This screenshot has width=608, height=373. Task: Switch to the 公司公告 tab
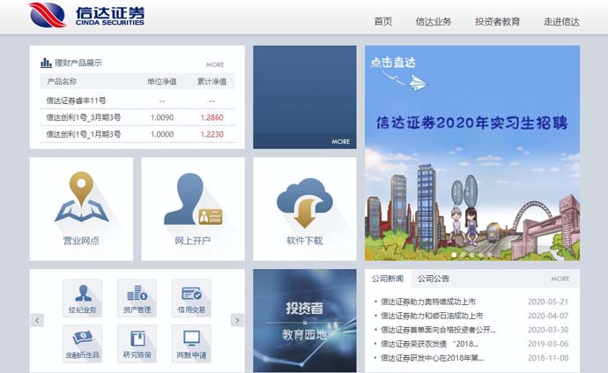(434, 279)
